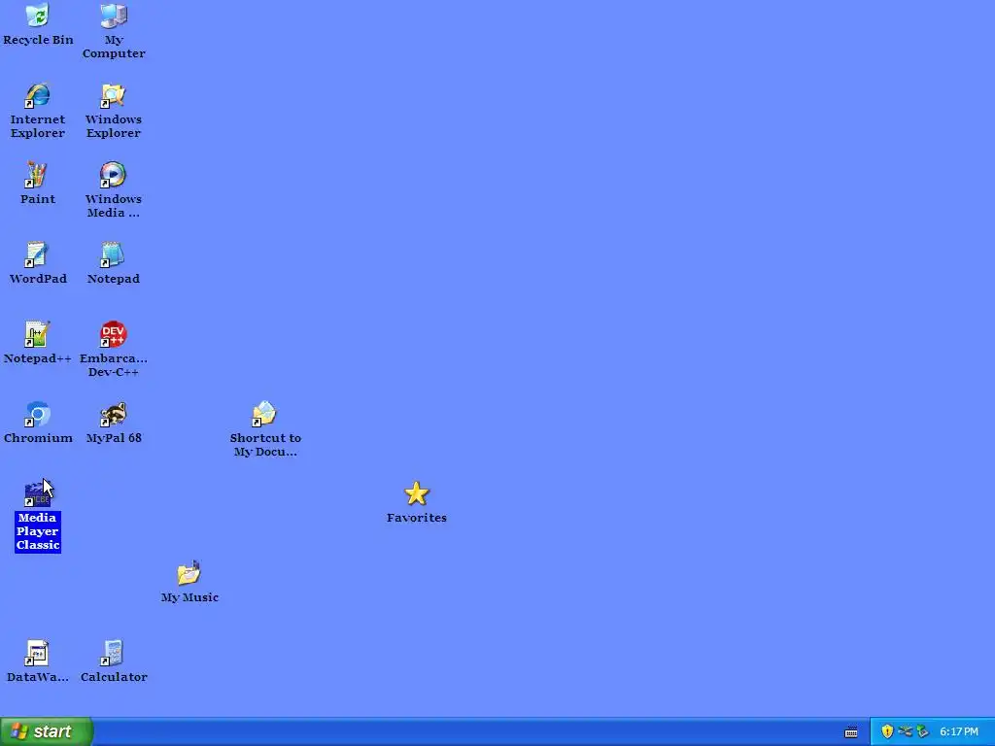Select the WordPad shortcut icon

click(37, 255)
